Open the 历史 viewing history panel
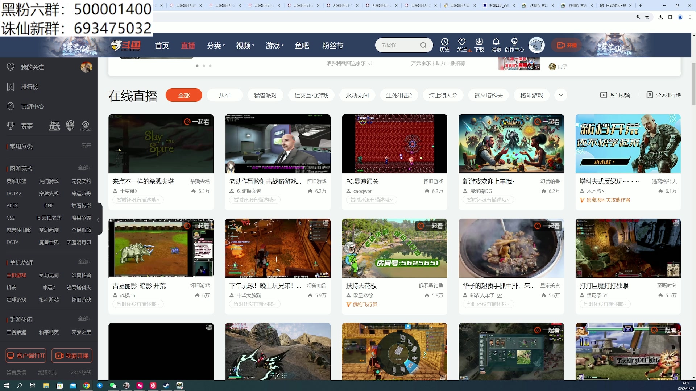The image size is (696, 391). (x=444, y=45)
